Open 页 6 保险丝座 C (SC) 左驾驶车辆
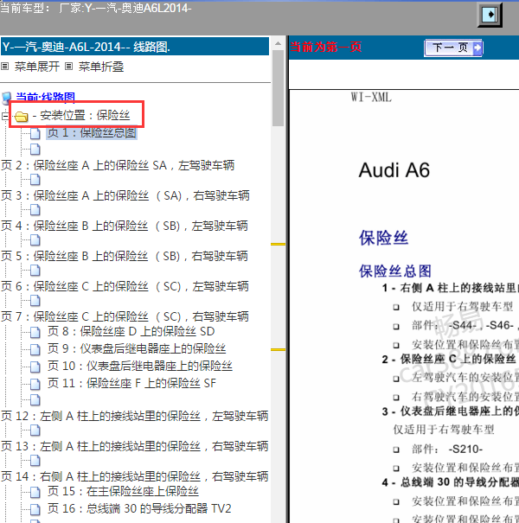The width and height of the screenshot is (519, 523). pyautogui.click(x=125, y=286)
